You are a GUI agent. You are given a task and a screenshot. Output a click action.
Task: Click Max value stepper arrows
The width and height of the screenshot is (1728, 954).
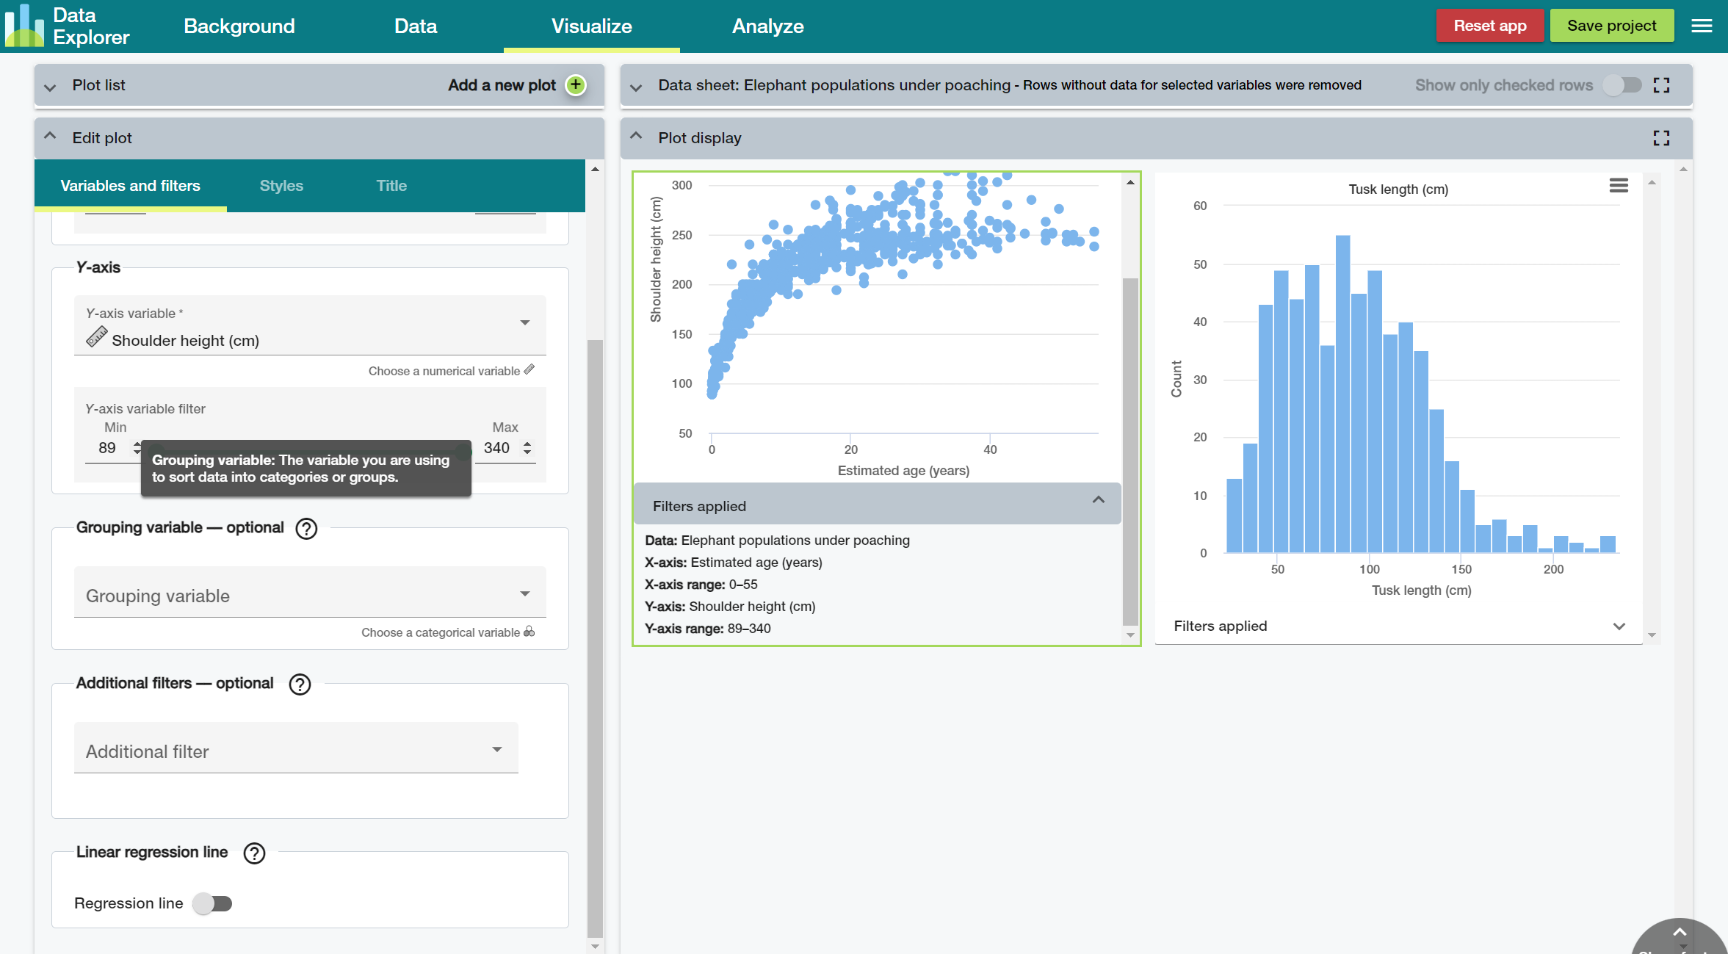click(x=527, y=448)
